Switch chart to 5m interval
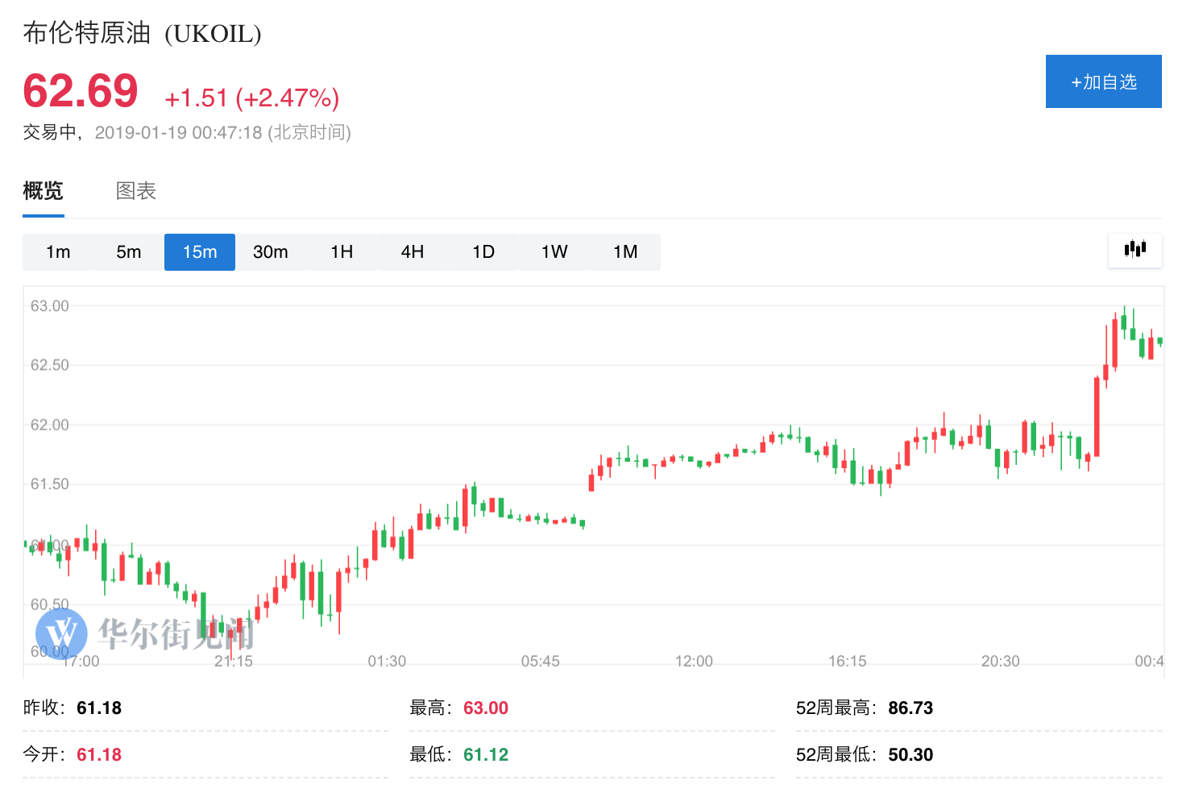Screen dimensions: 1178x801 click(129, 252)
